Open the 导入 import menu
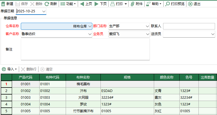 coord(10,69)
